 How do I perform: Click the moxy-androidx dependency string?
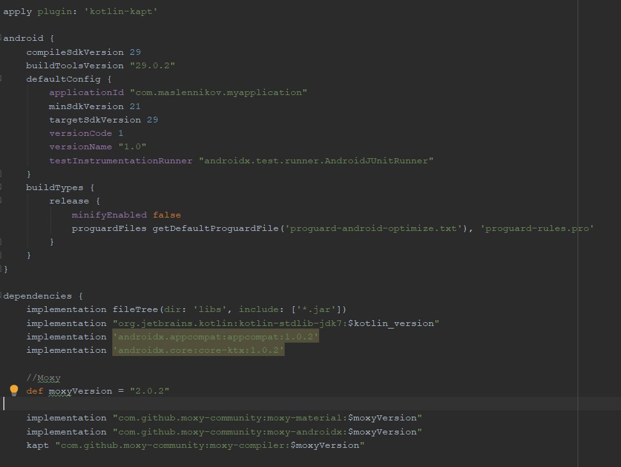click(267, 432)
